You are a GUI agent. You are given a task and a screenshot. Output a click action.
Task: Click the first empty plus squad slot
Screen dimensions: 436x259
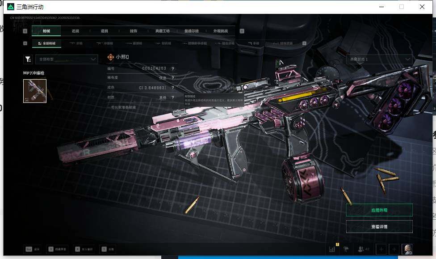(381, 249)
